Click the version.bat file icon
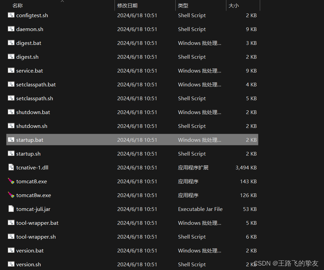 (x=11, y=250)
